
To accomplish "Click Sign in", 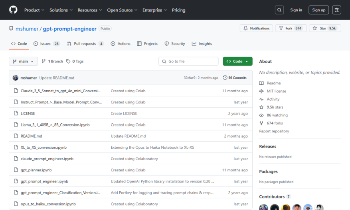I will click(296, 10).
